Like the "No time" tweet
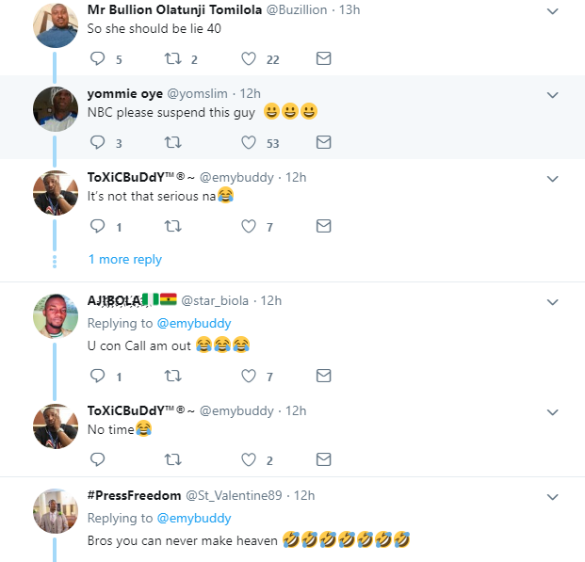 [249, 460]
